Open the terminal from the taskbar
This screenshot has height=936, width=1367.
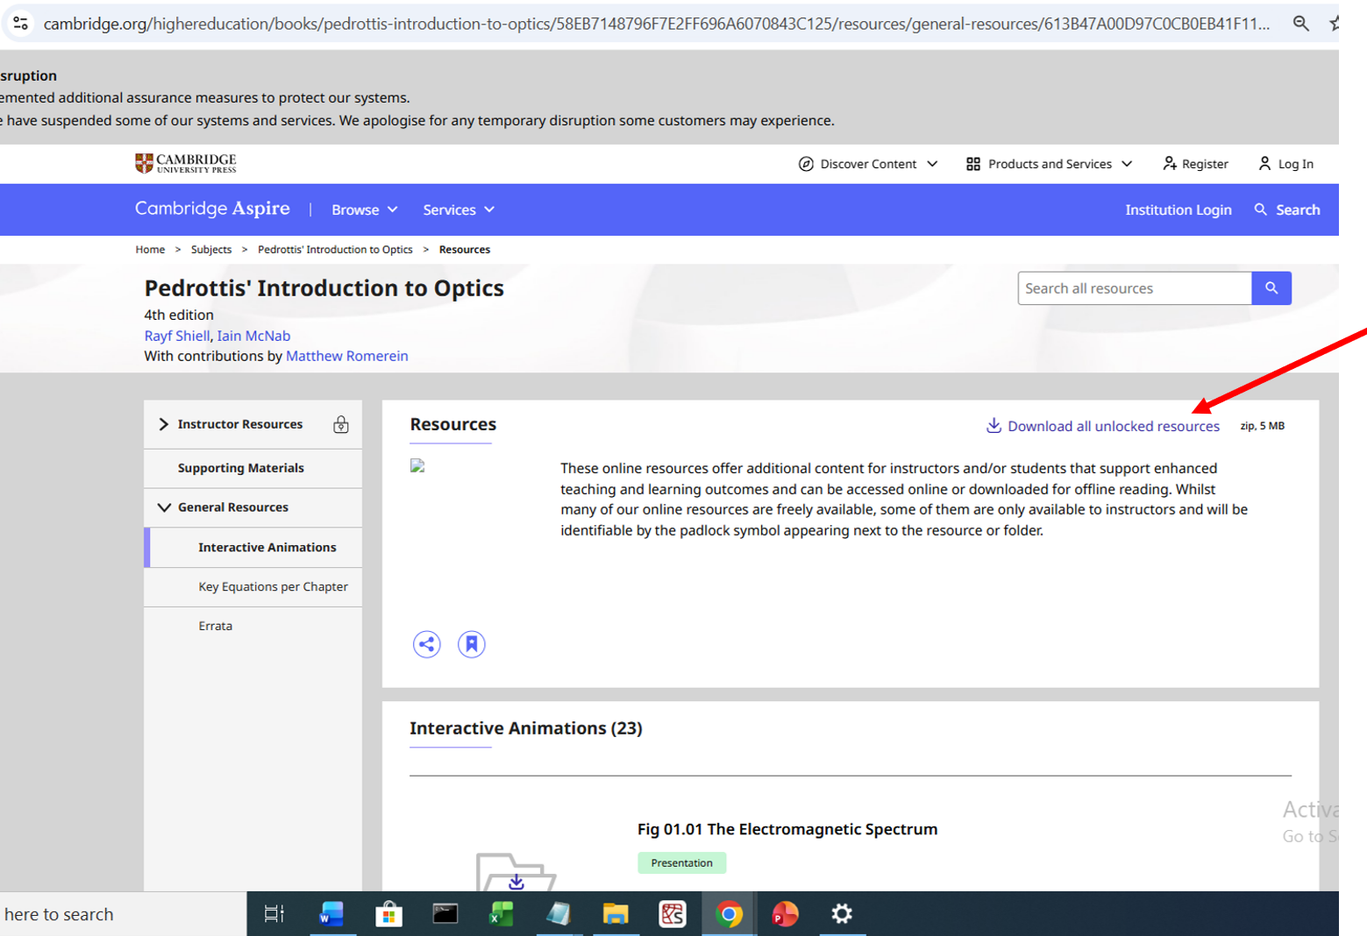pyautogui.click(x=445, y=914)
